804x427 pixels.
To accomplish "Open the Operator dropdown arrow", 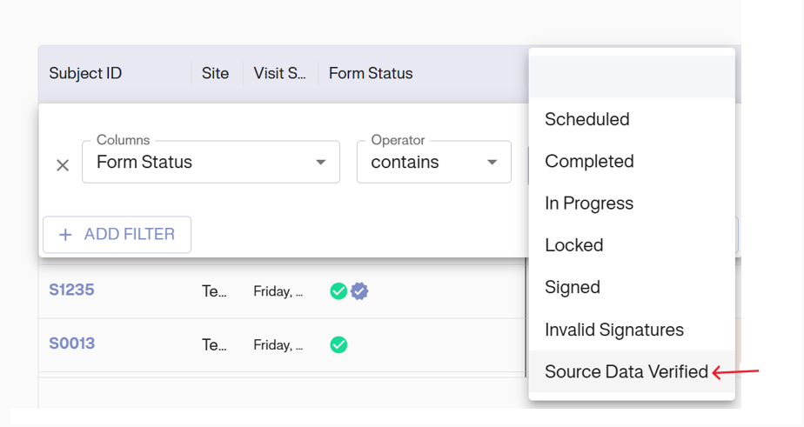I will tap(492, 163).
